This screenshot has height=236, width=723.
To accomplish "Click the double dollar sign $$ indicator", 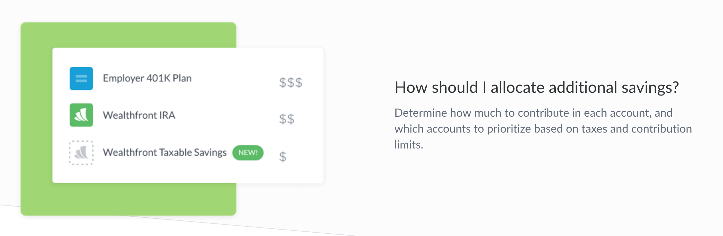I will click(286, 119).
